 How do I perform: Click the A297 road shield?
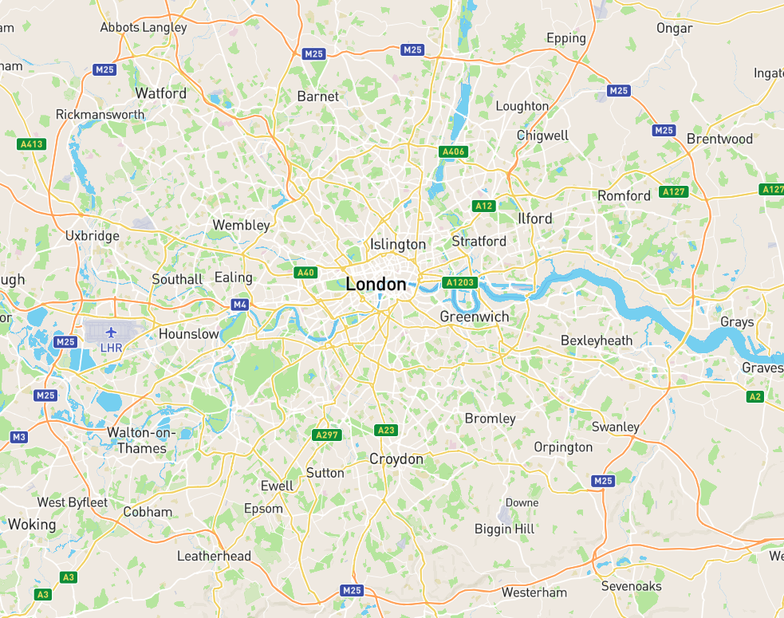[327, 435]
